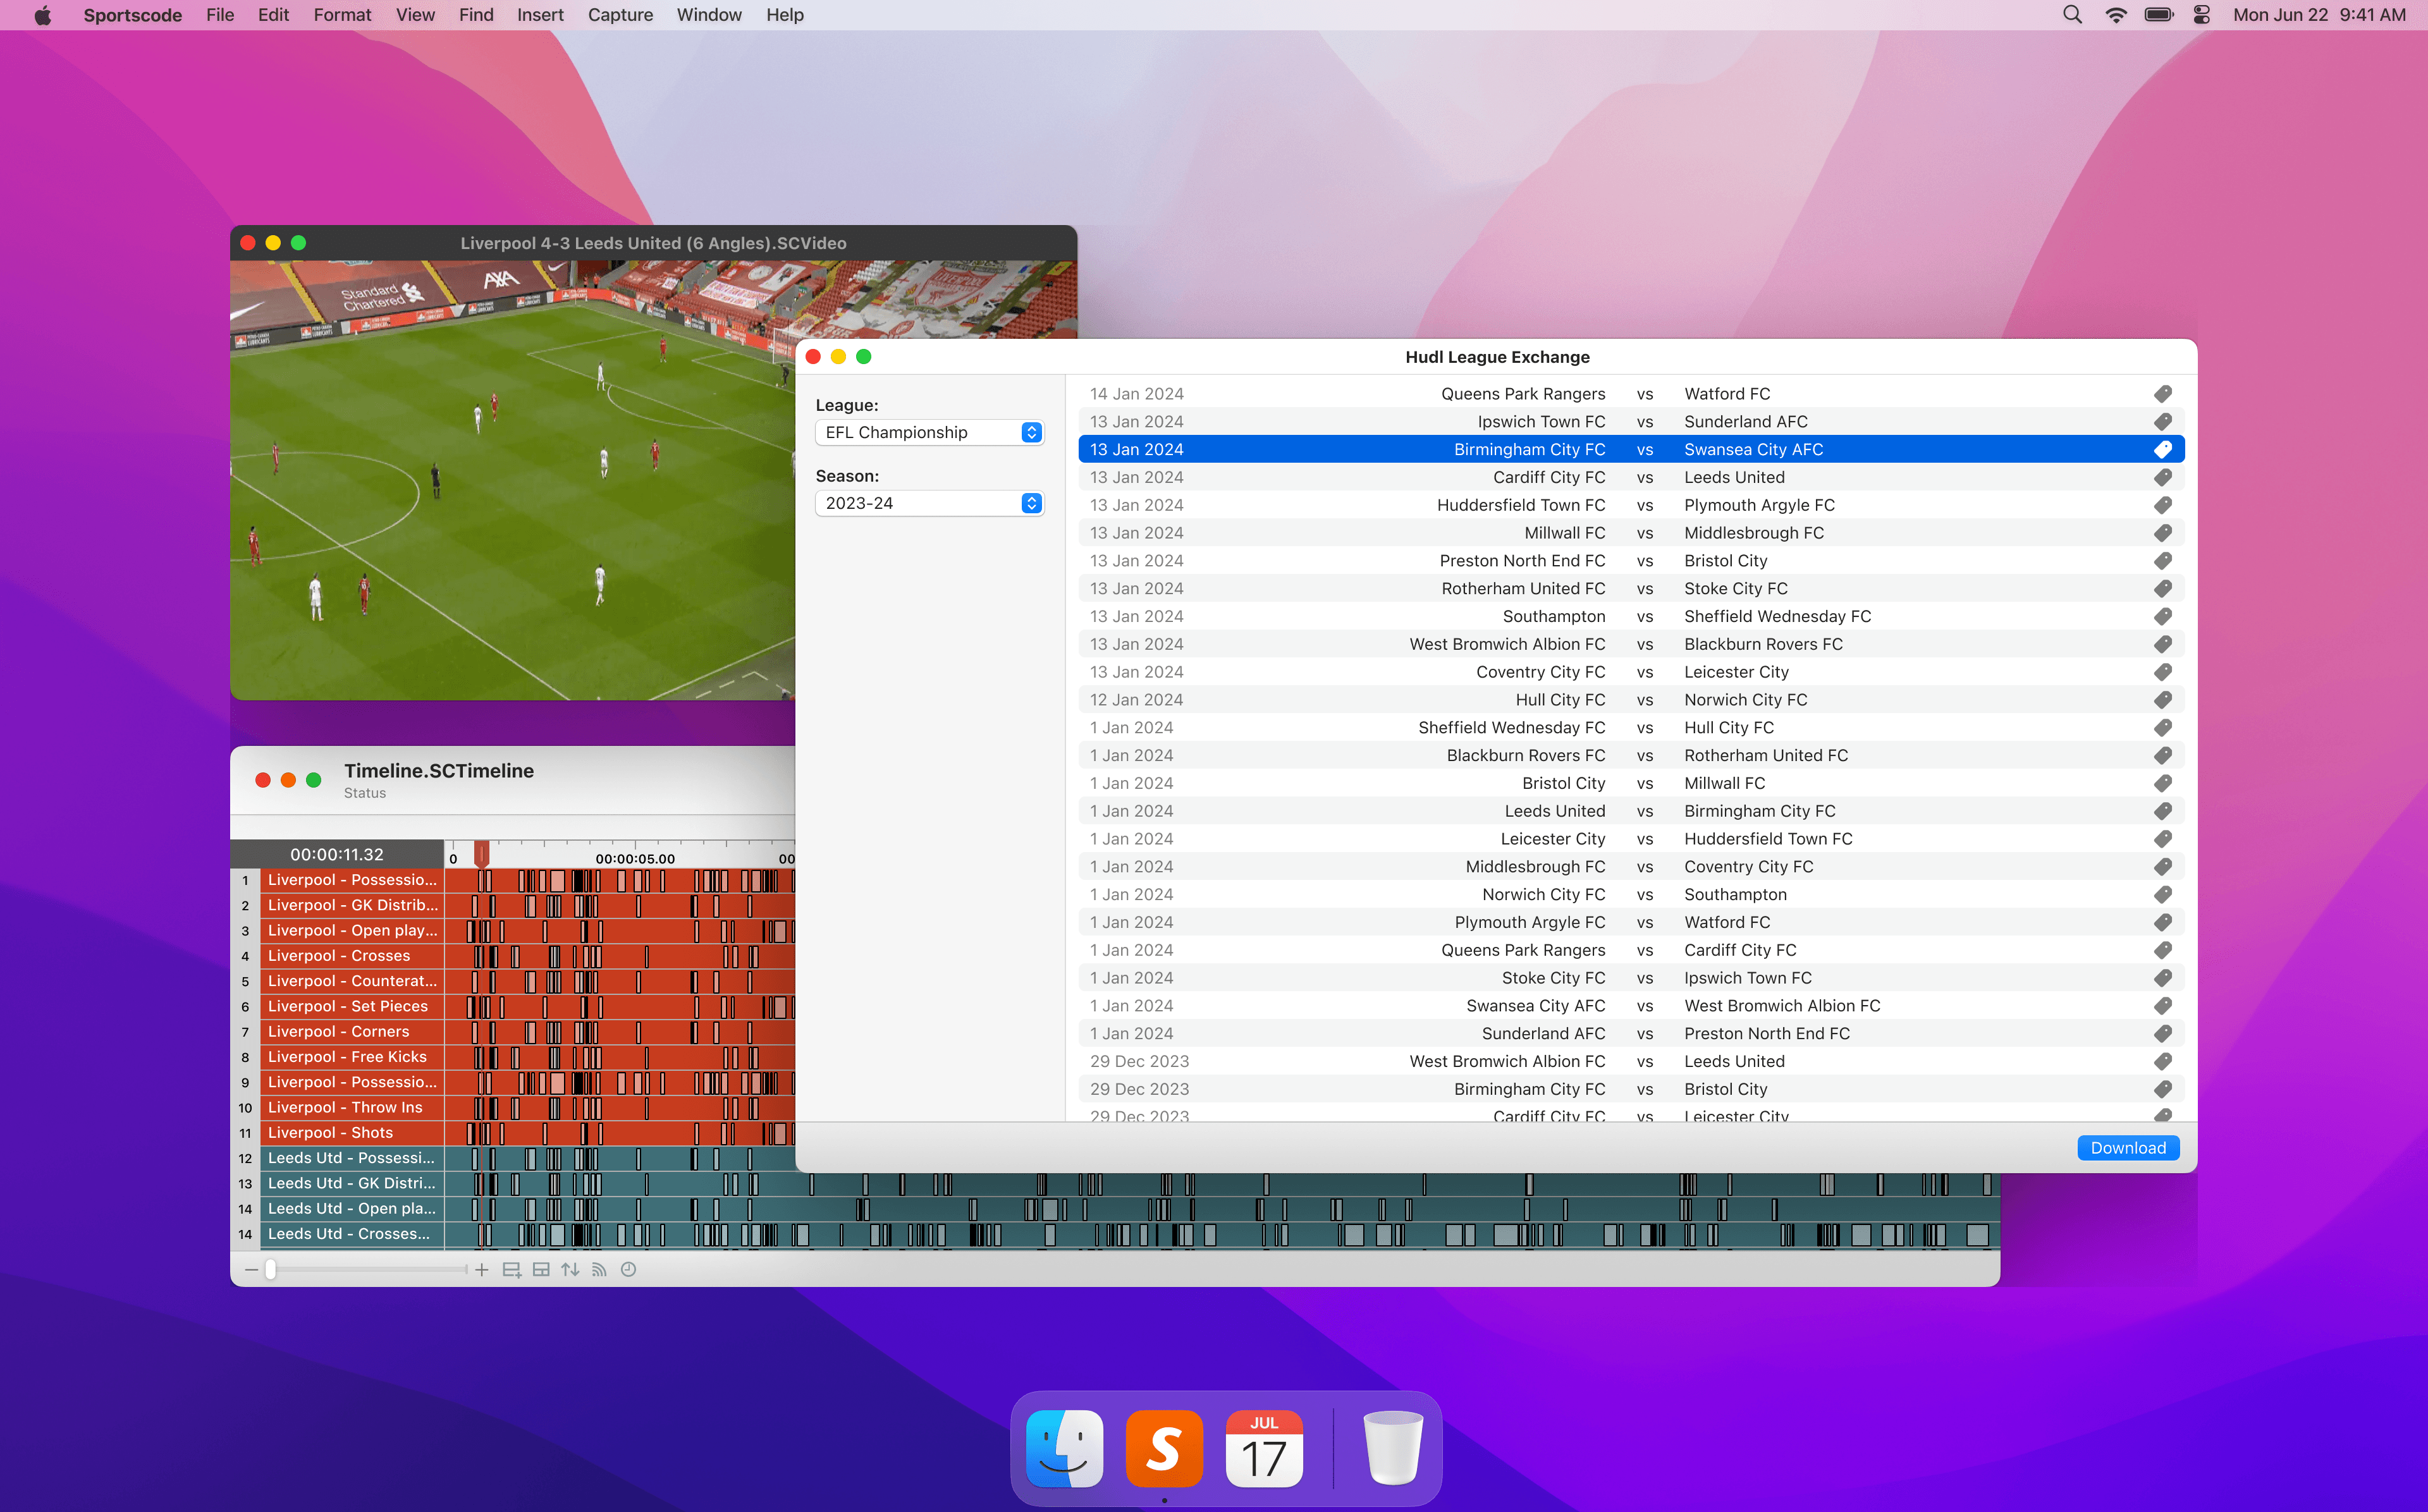The height and width of the screenshot is (1512, 2428).
Task: Select the 29 Dec West Bromwich Albion vs Leeds United row
Action: (x=1631, y=1062)
